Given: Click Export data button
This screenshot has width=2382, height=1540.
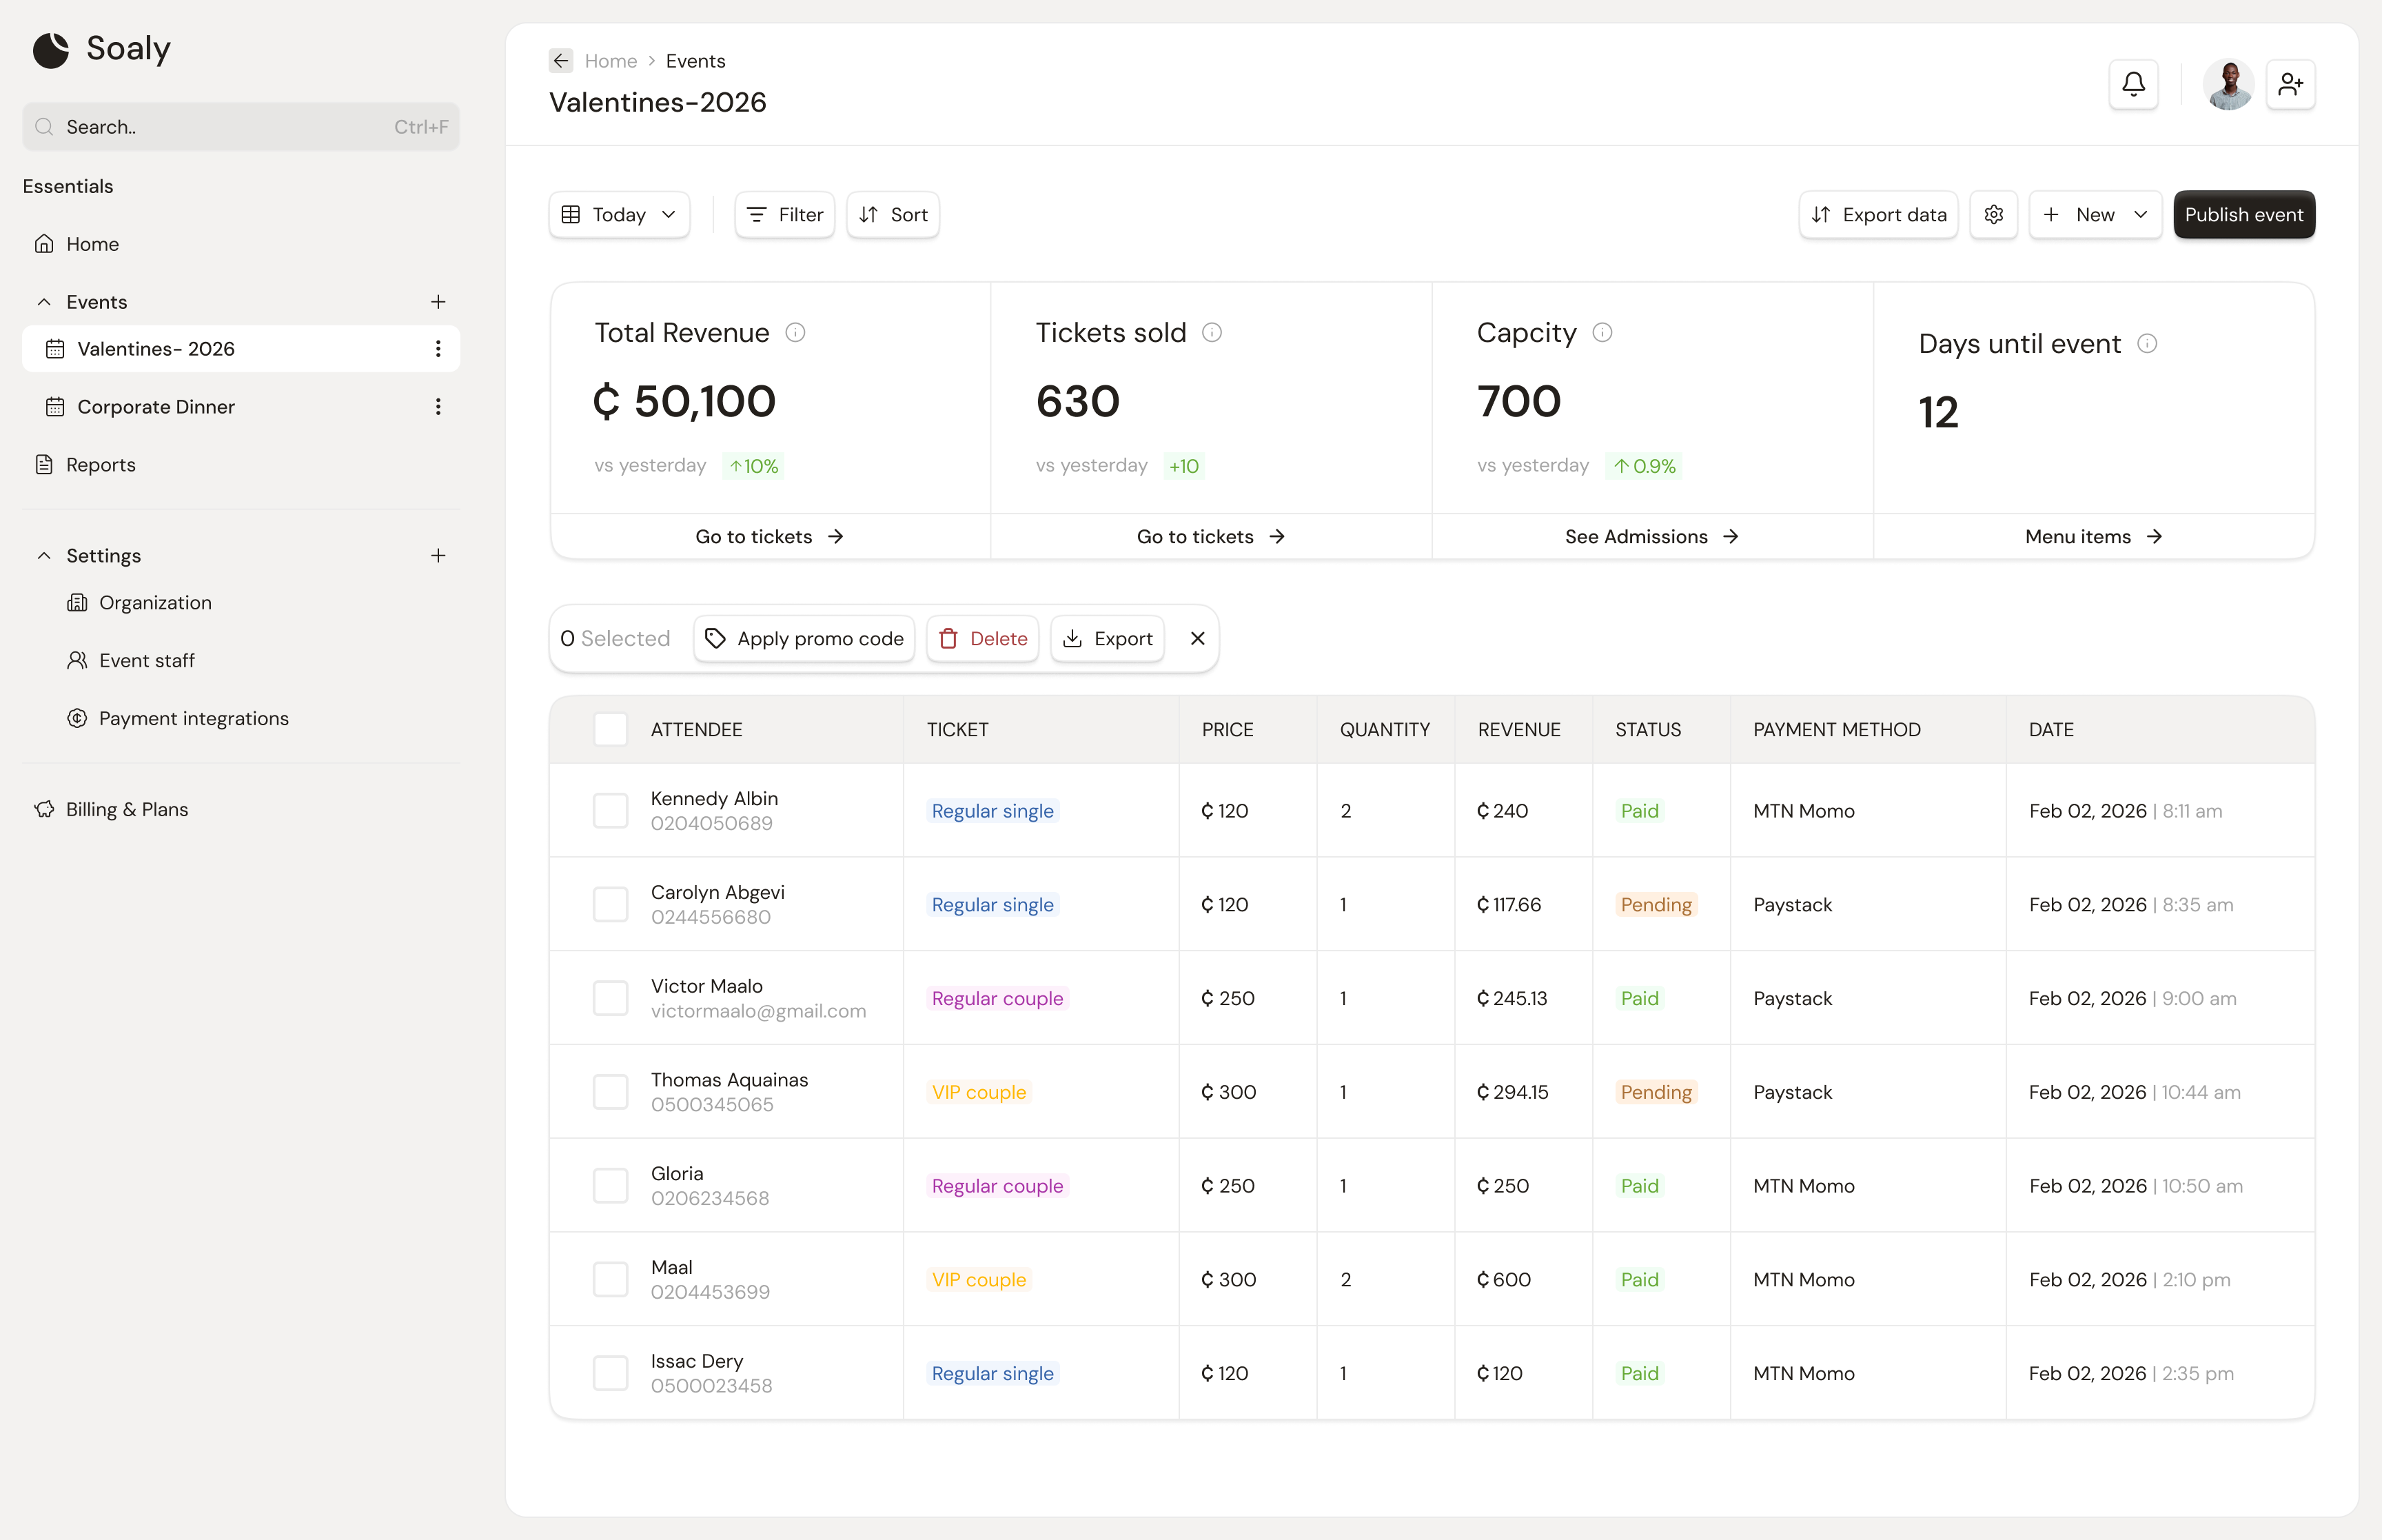Looking at the screenshot, I should pyautogui.click(x=1878, y=215).
